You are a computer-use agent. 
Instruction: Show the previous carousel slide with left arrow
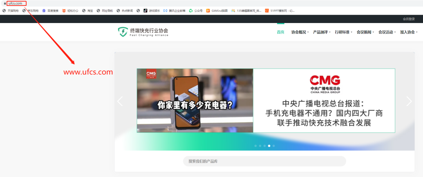[x=120, y=101]
